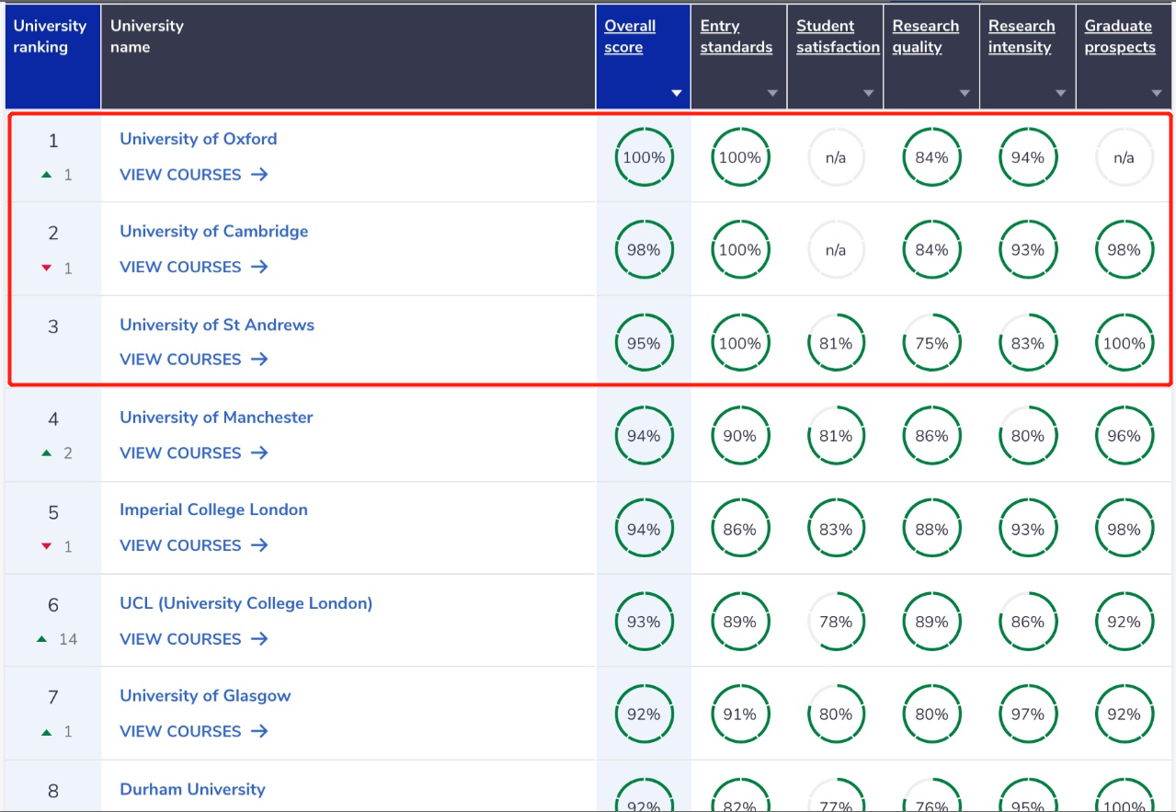The image size is (1176, 812).
Task: Click the red down triangle under rank 5
Action: [46, 547]
